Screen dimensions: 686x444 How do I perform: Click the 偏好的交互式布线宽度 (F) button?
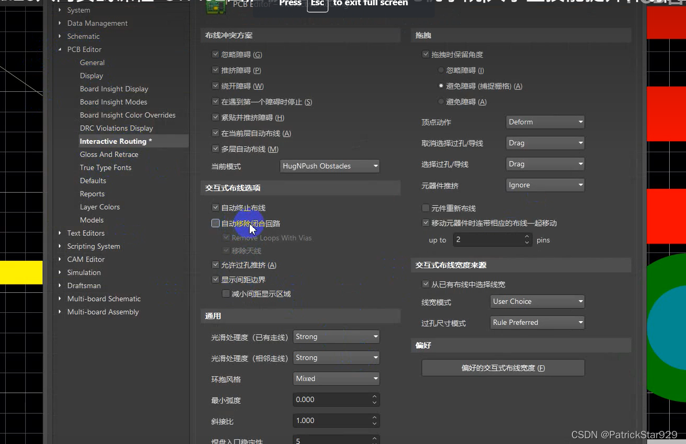503,368
